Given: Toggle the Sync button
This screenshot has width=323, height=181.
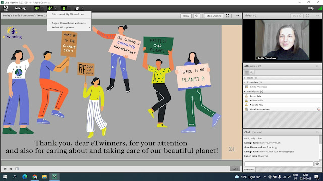Looking at the screenshot, I should tap(235, 169).
